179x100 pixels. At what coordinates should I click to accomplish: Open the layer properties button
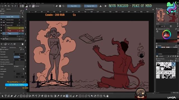tap(15, 44)
